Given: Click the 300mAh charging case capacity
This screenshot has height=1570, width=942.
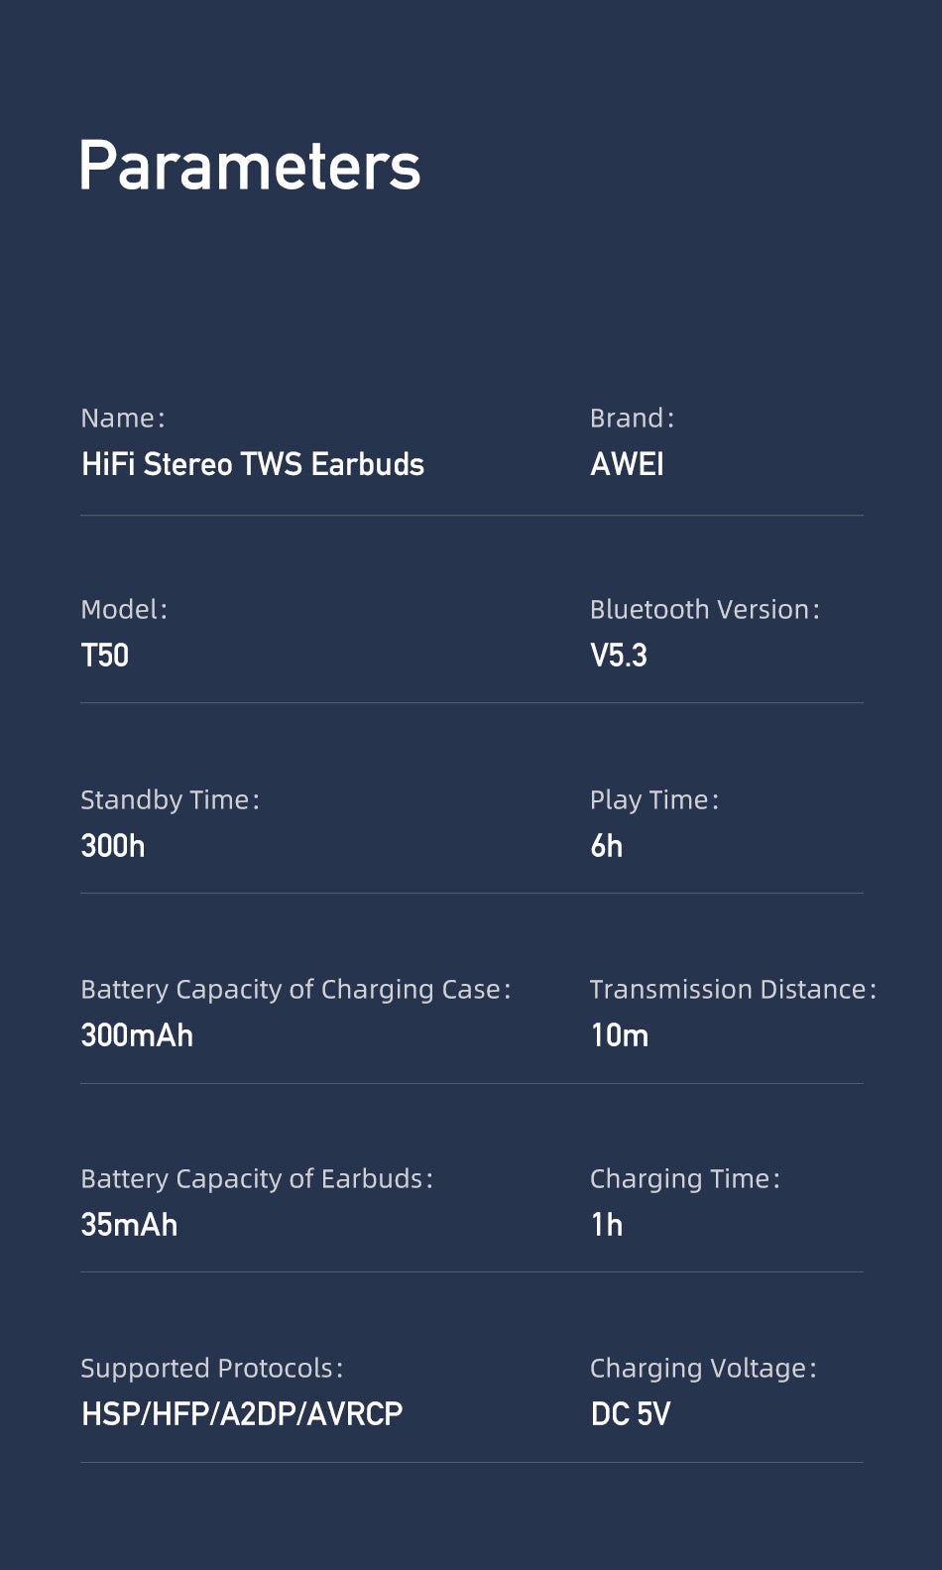Looking at the screenshot, I should pos(137,1035).
